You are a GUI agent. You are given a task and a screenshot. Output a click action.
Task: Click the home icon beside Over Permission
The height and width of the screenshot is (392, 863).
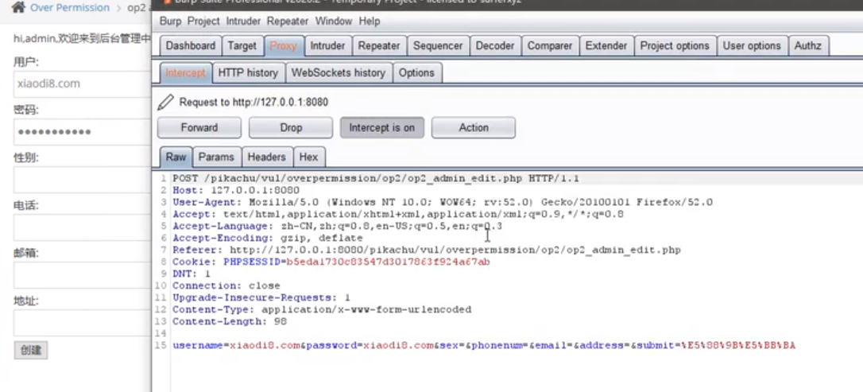coord(18,7)
